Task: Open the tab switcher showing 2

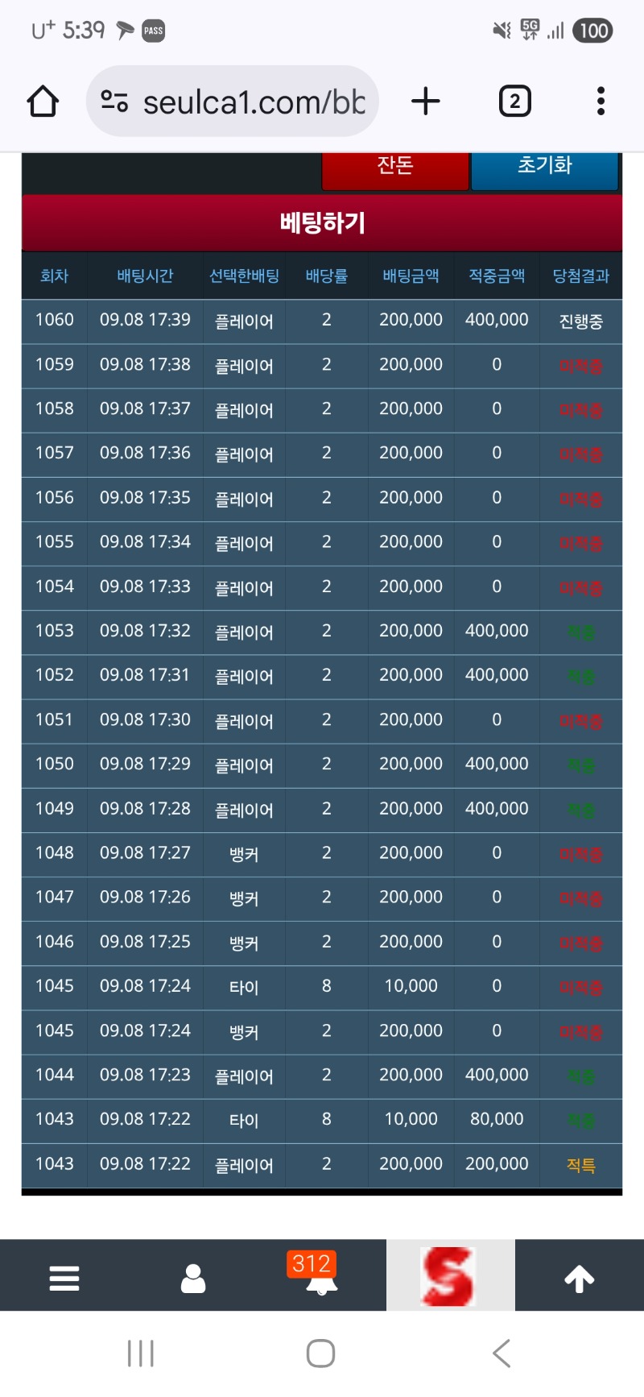Action: coord(515,101)
